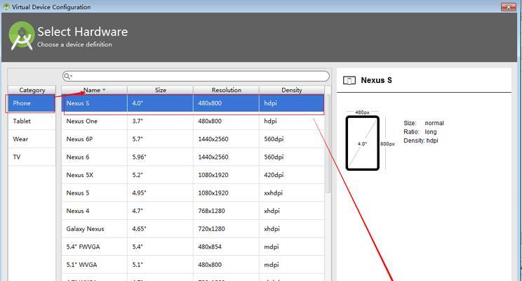The image size is (522, 281).
Task: Select the Nexus 5 device row
Action: click(193, 193)
